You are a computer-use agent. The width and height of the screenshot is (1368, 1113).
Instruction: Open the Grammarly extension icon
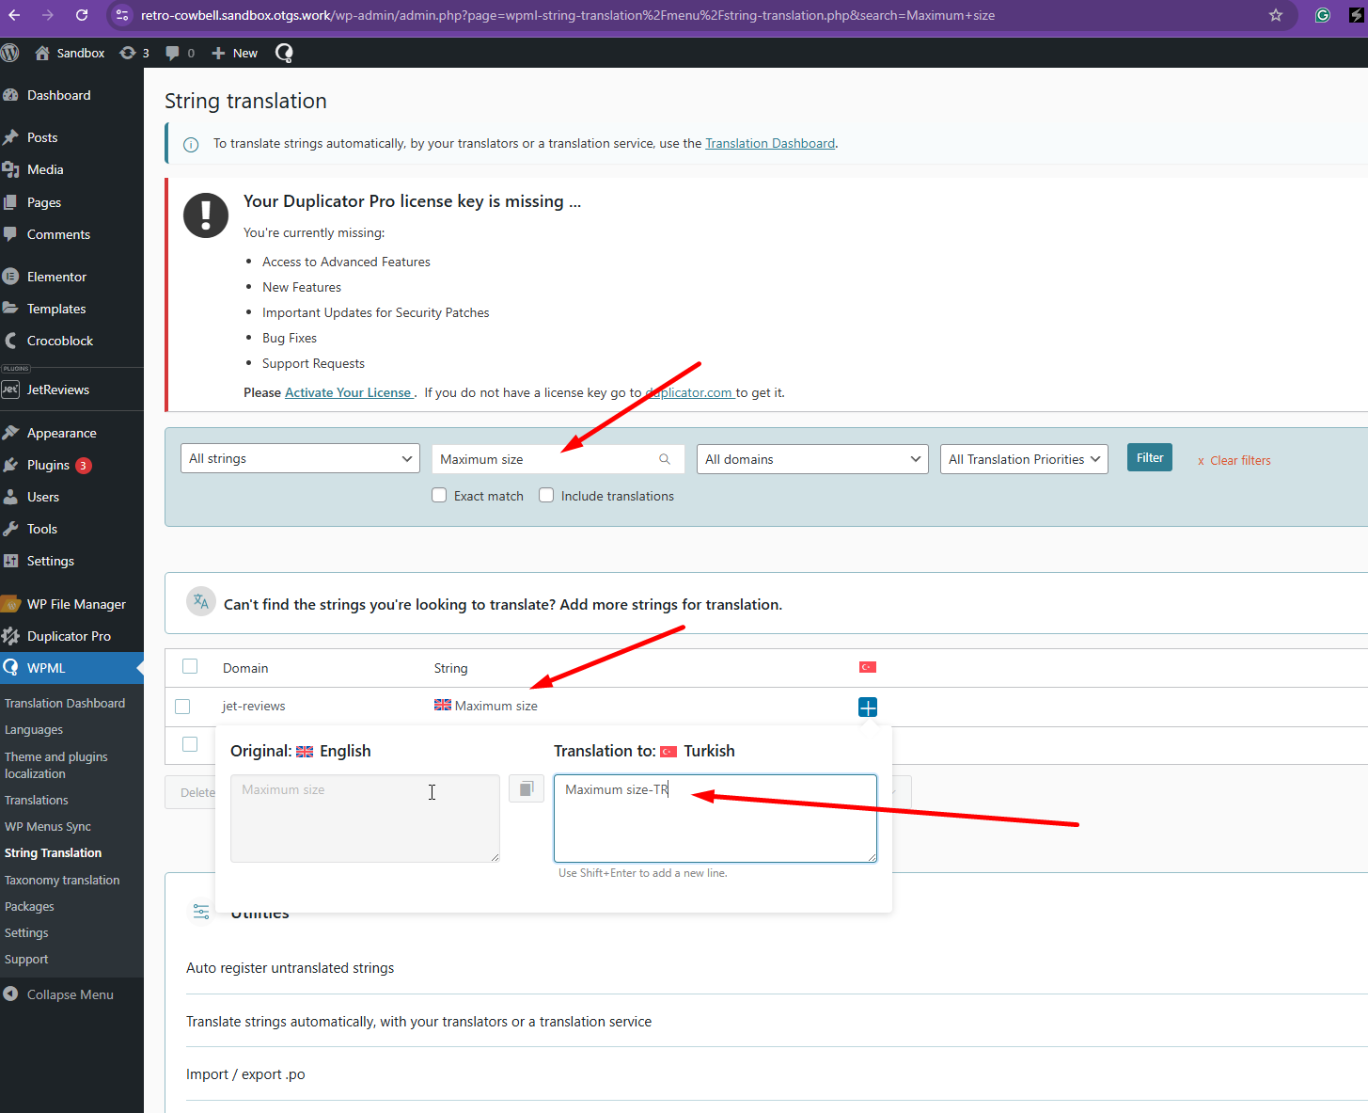point(1323,15)
